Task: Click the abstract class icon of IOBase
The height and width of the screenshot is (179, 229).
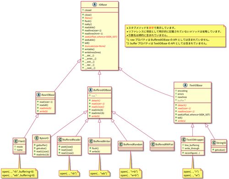Action: pyautogui.click(x=94, y=5)
